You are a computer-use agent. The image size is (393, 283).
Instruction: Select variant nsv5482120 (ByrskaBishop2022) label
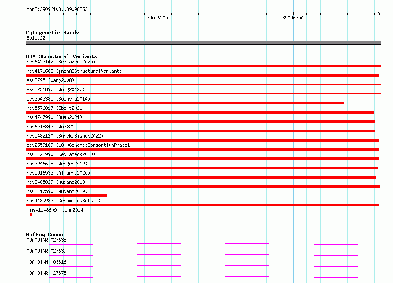[x=65, y=136]
